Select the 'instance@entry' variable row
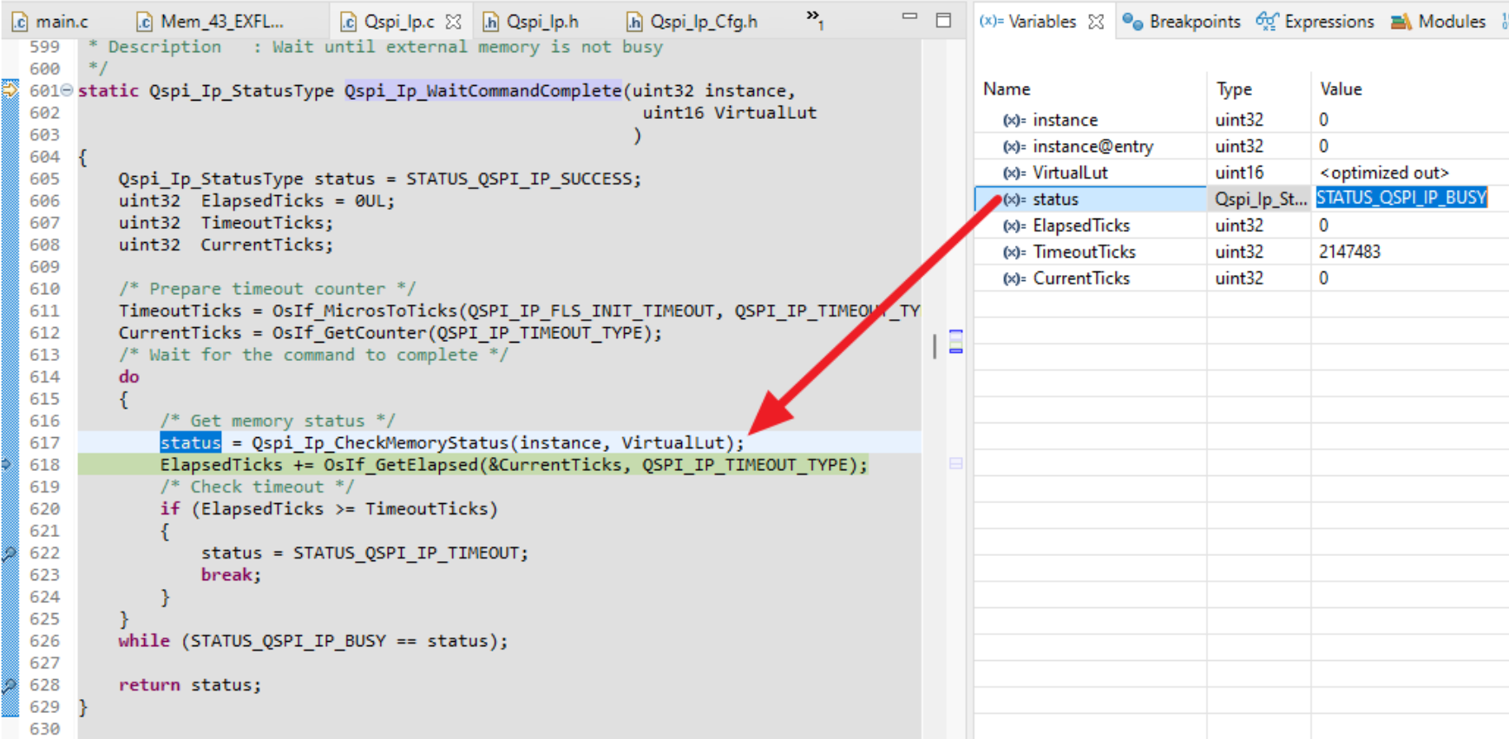This screenshot has width=1509, height=739. coord(1241,147)
